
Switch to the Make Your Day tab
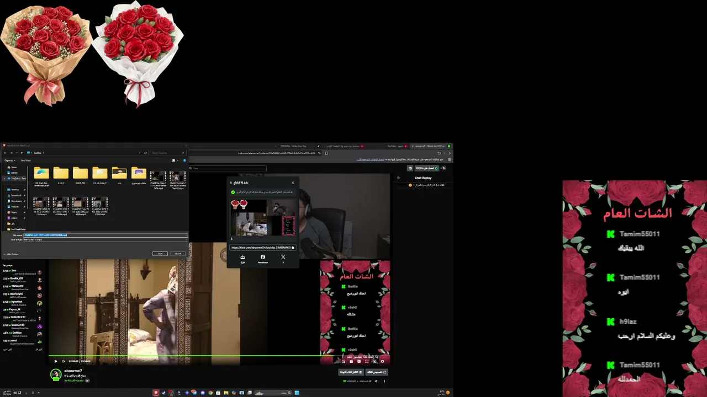293,146
